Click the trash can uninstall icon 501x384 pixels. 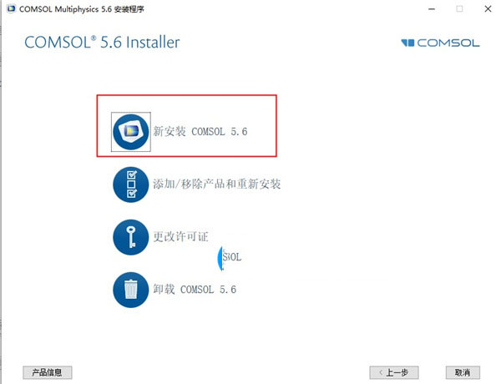(131, 290)
